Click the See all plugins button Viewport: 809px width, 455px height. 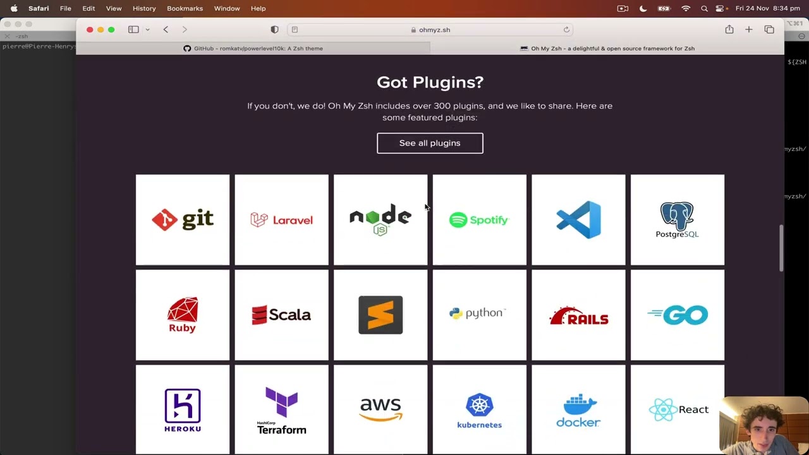(x=430, y=143)
